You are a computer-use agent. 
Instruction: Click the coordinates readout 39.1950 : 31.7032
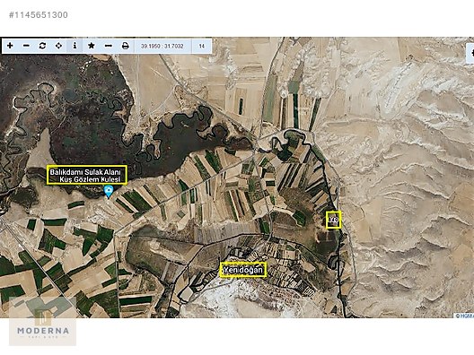(162, 47)
